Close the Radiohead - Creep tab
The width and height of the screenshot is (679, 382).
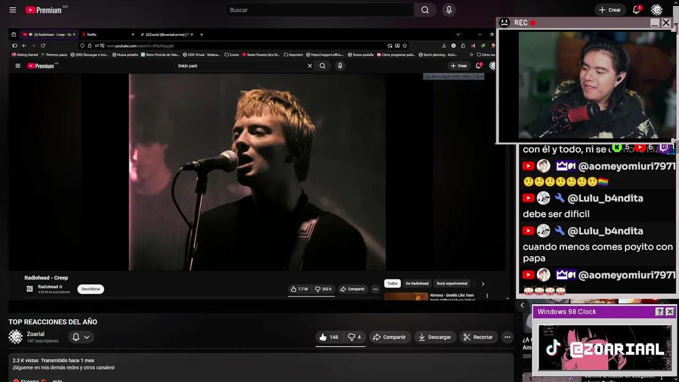(x=74, y=34)
